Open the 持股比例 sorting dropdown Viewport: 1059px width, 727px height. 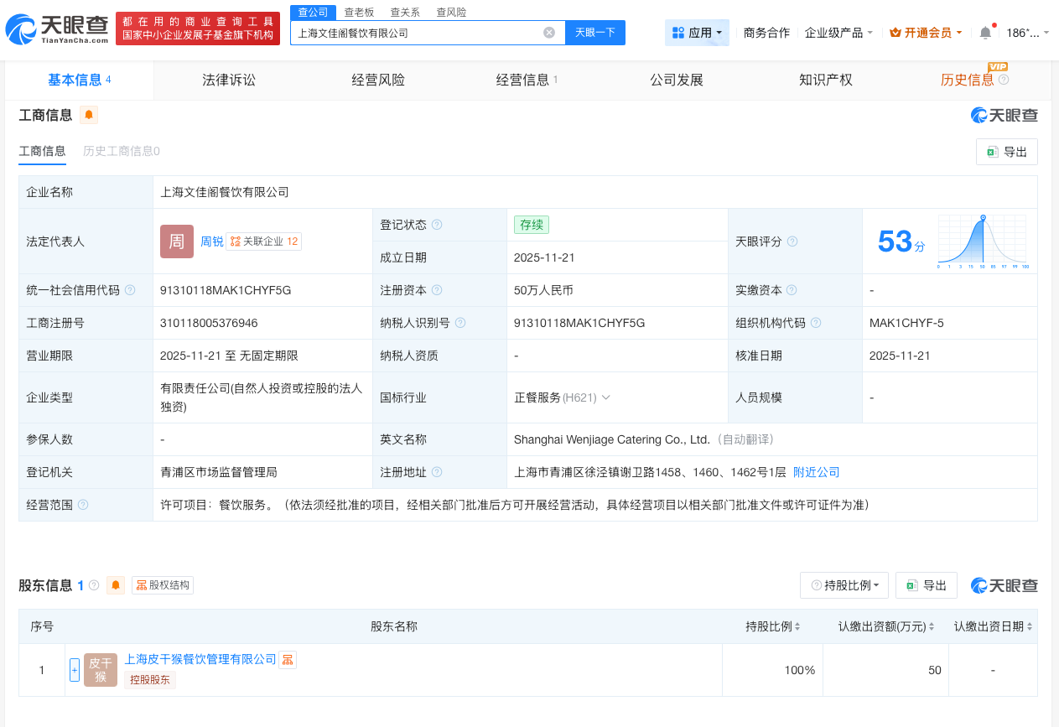click(x=844, y=585)
